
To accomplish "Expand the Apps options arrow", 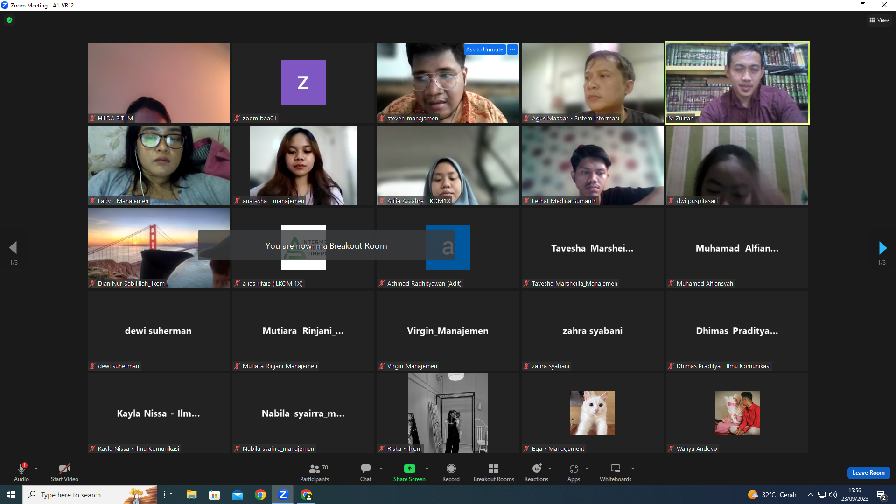I will 587,469.
